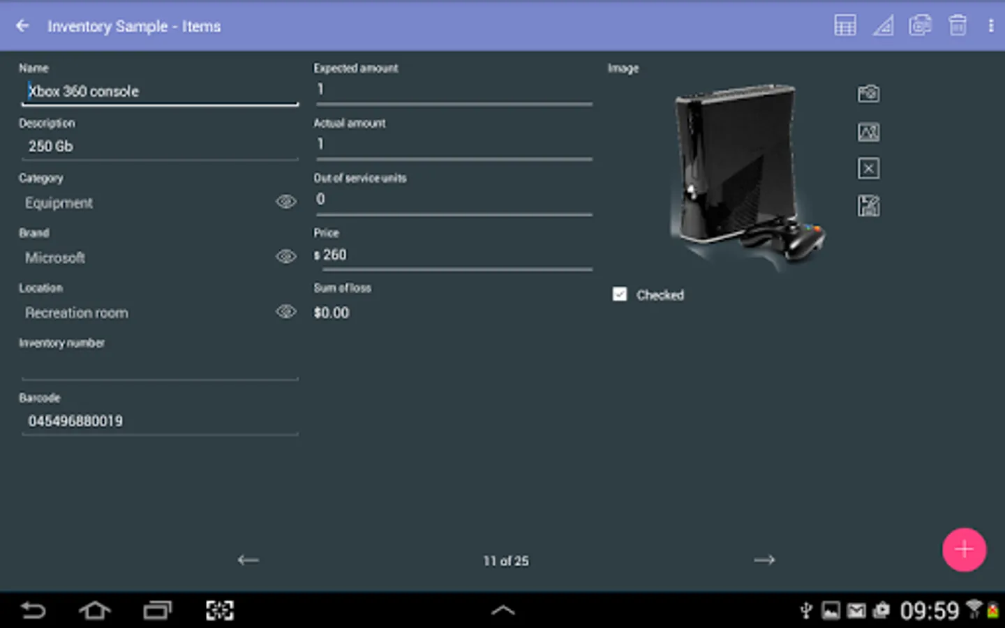
Task: Toggle the Checked checkbox
Action: click(x=620, y=294)
